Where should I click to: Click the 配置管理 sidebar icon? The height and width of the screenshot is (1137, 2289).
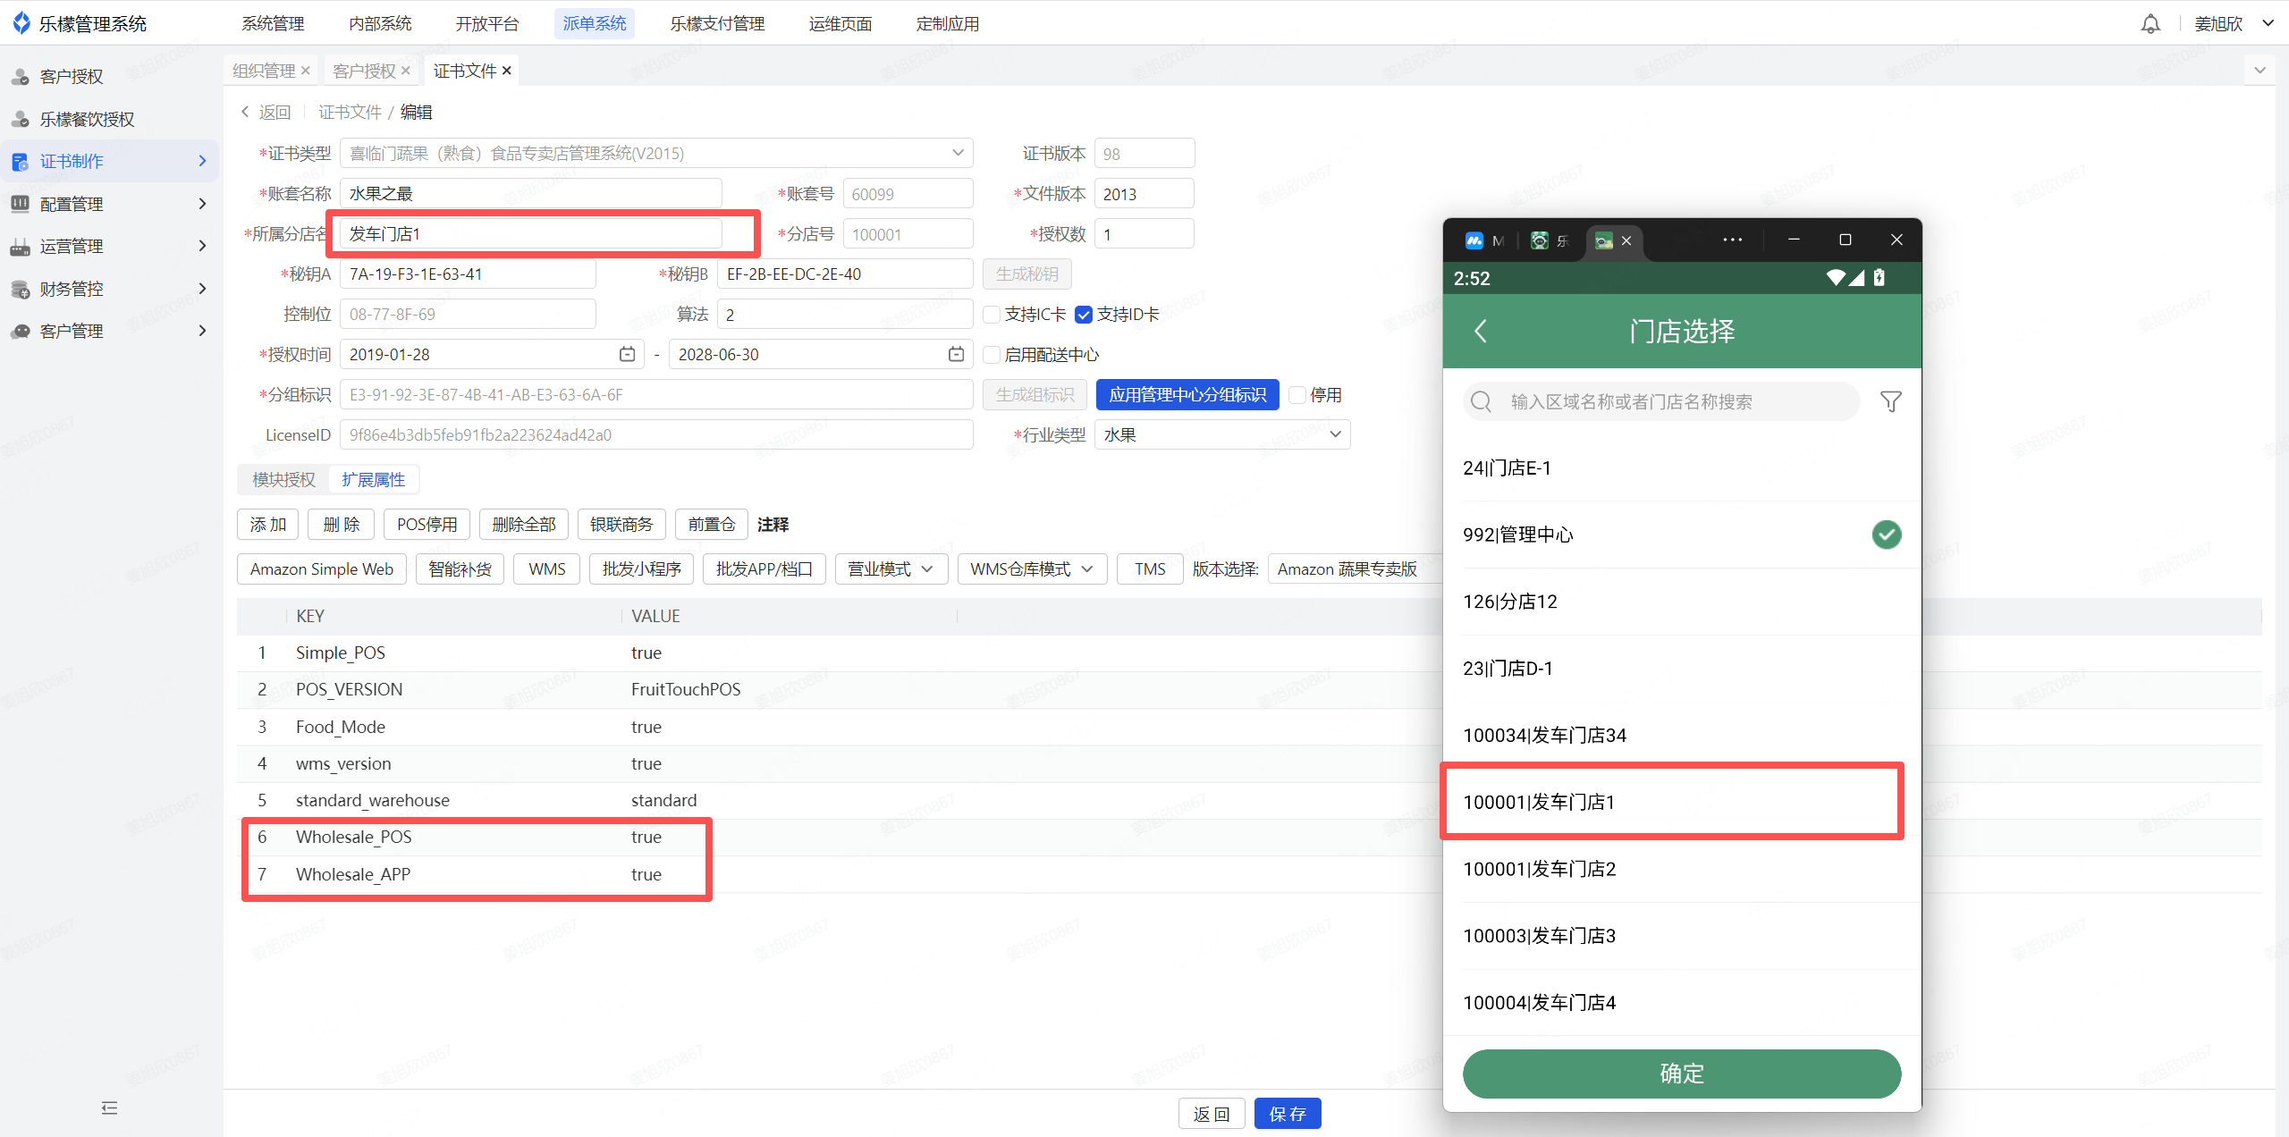click(21, 204)
